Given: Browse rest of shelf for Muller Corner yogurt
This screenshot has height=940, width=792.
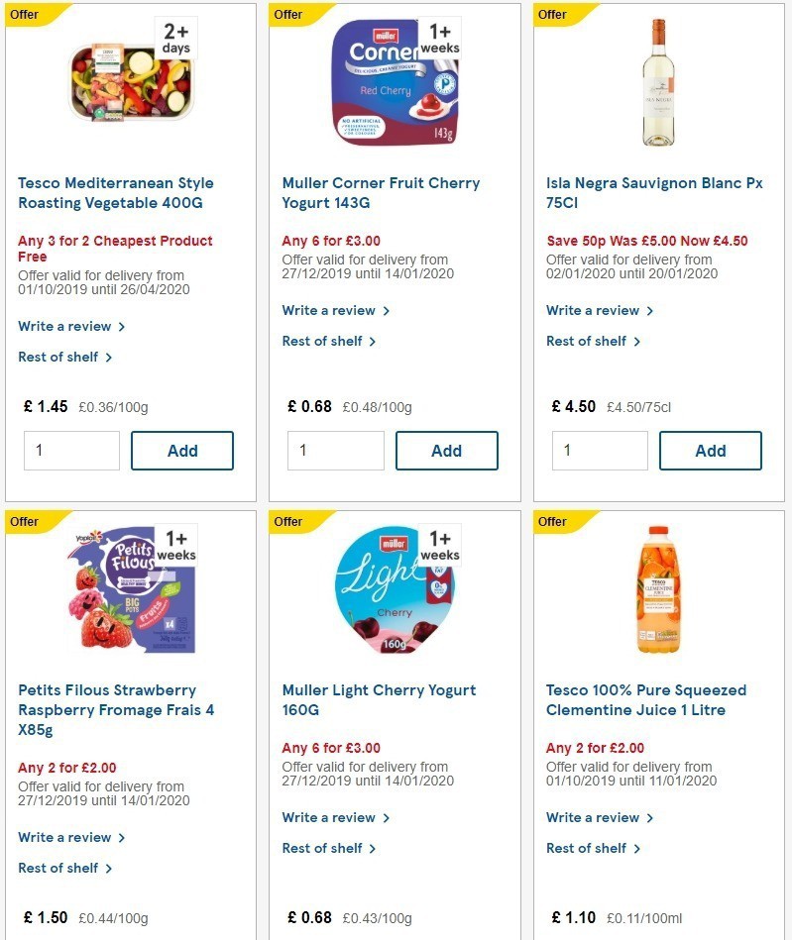Looking at the screenshot, I should pyautogui.click(x=324, y=341).
